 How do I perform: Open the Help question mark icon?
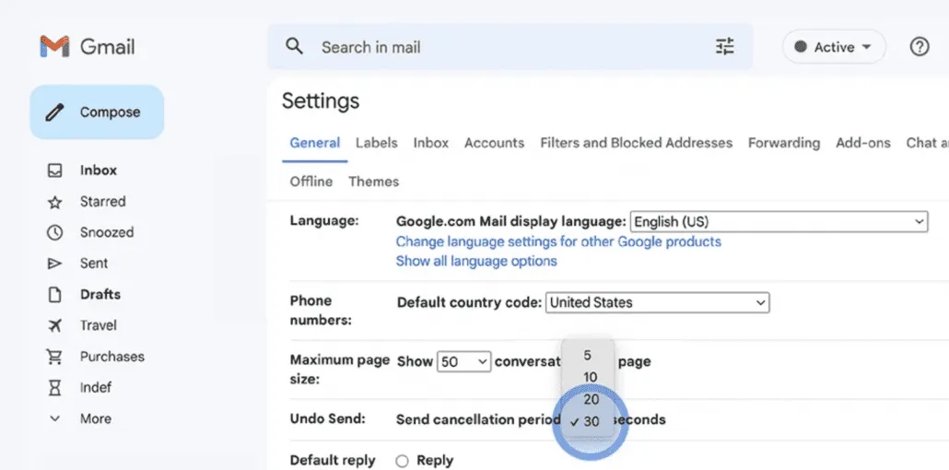point(920,47)
